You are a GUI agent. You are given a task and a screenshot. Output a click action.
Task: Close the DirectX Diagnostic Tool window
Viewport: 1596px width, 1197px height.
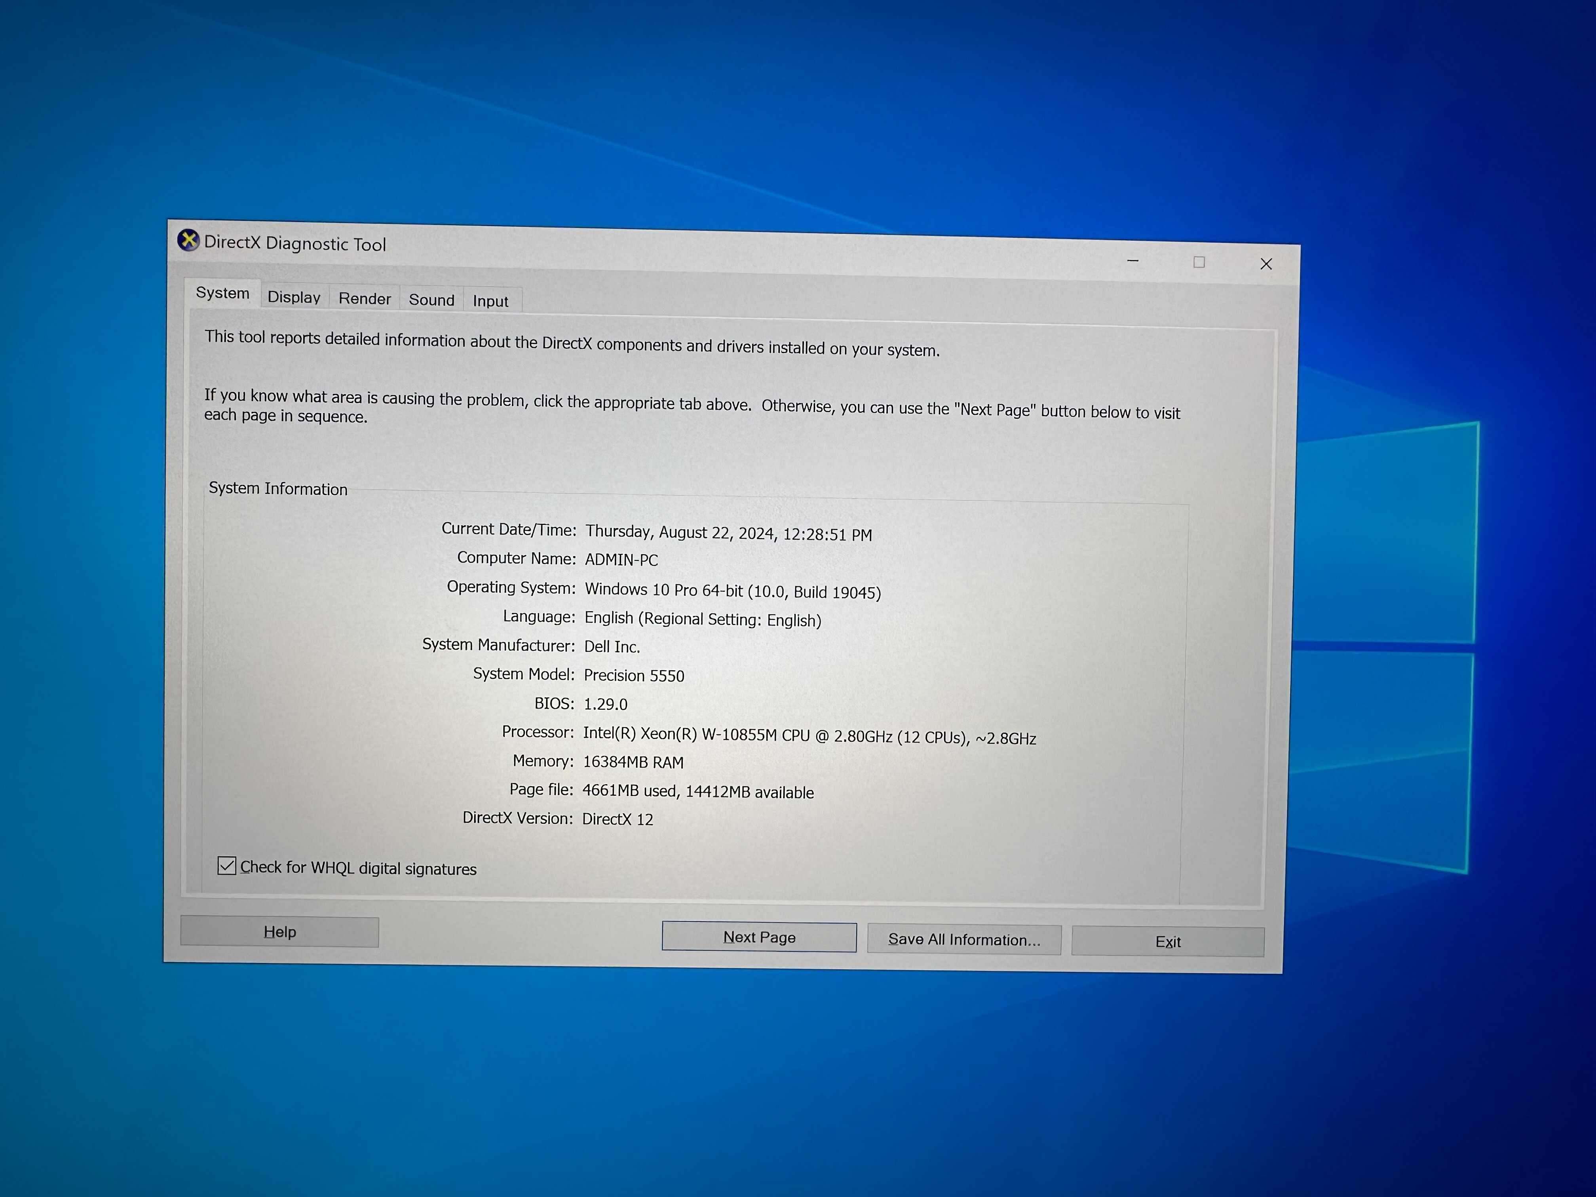[1266, 264]
